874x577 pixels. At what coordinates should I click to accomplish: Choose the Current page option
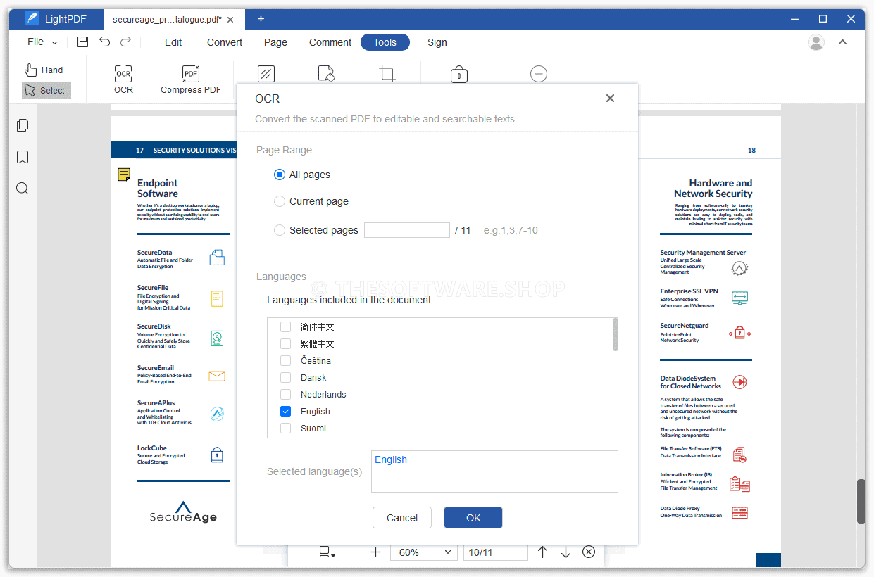tap(280, 201)
